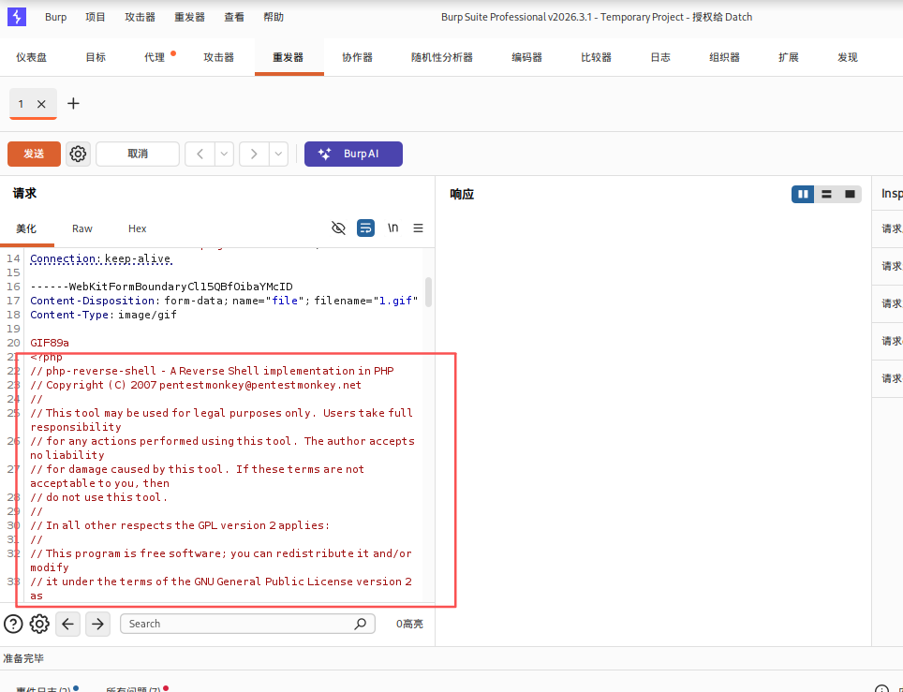
Task: Go to previous search match
Action: 68,624
